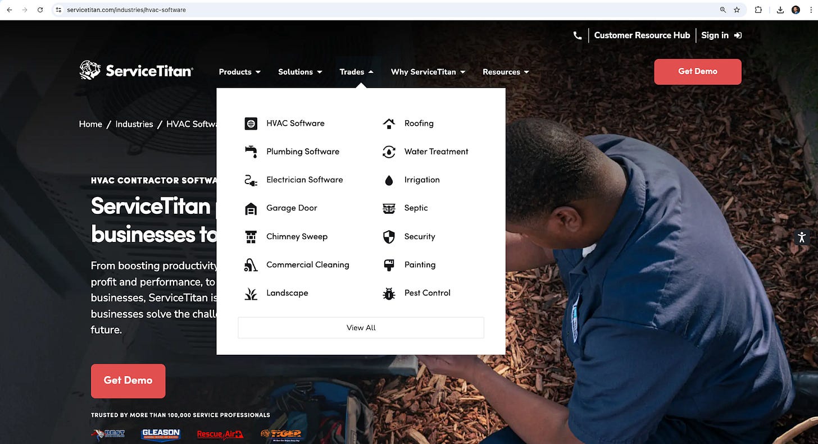This screenshot has height=444, width=818.
Task: Click the Water Treatment droplet icon
Action: [x=389, y=152]
